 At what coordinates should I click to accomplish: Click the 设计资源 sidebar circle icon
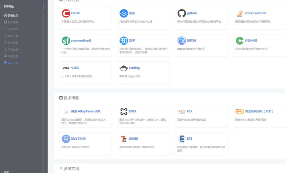pos(5,42)
